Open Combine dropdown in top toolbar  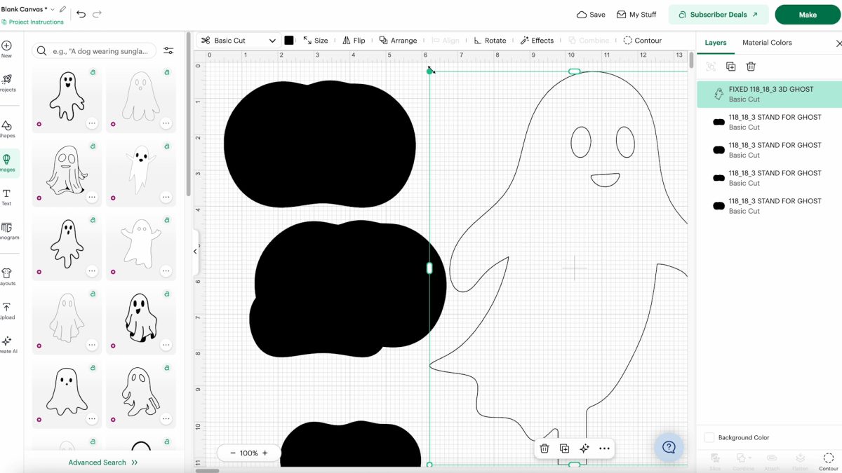click(588, 41)
